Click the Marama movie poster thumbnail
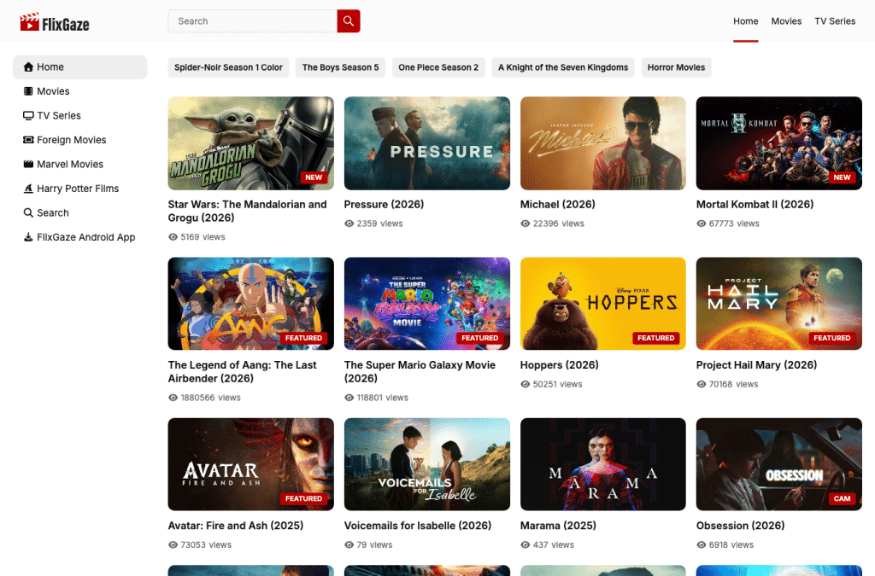875x576 pixels. [x=602, y=464]
